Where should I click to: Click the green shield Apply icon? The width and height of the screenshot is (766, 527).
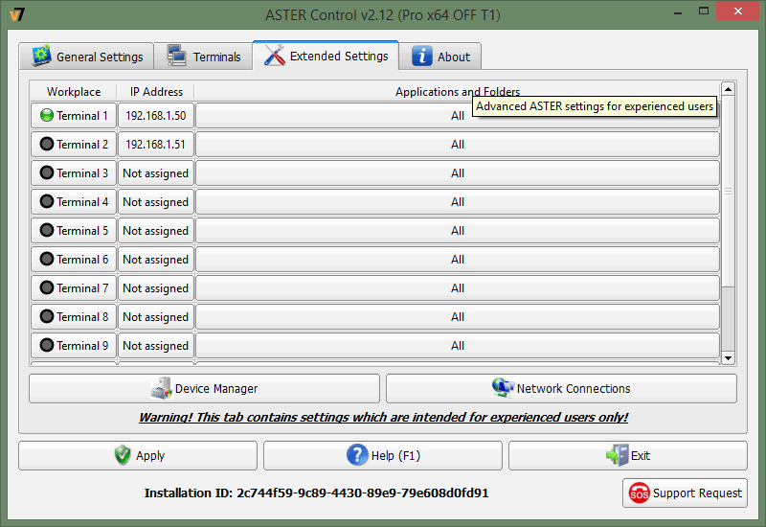[x=123, y=455]
